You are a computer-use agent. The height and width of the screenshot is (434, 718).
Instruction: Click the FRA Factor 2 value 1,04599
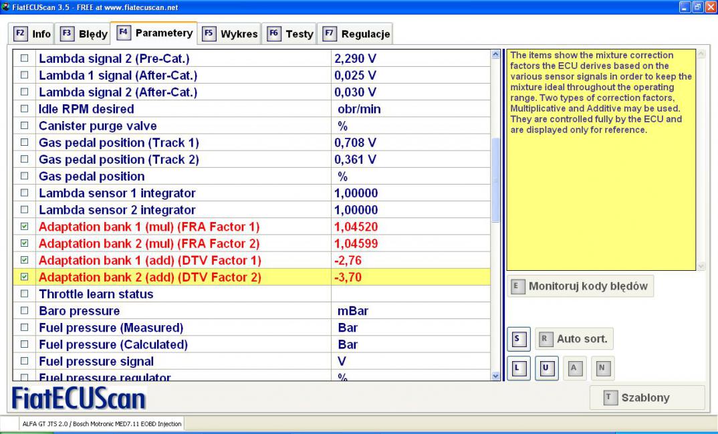point(356,243)
